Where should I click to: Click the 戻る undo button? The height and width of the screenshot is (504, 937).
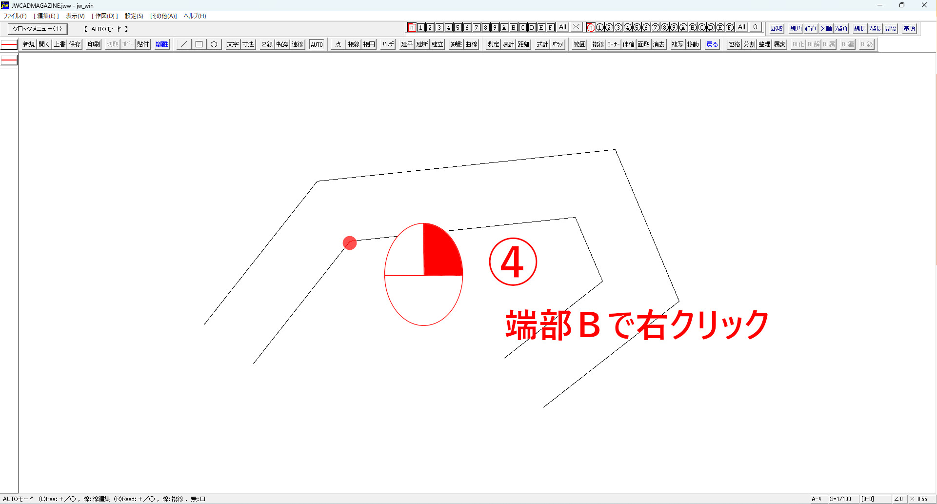pyautogui.click(x=712, y=44)
